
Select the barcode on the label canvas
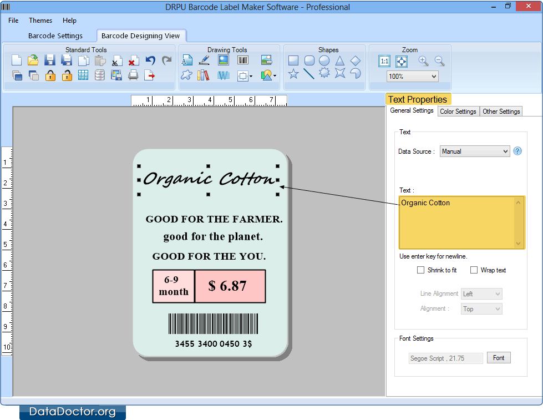[214, 323]
